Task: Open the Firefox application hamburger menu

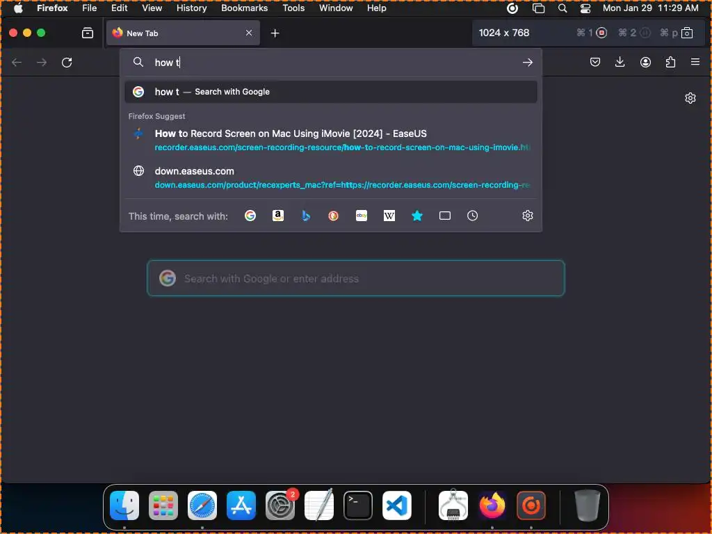Action: pos(695,62)
